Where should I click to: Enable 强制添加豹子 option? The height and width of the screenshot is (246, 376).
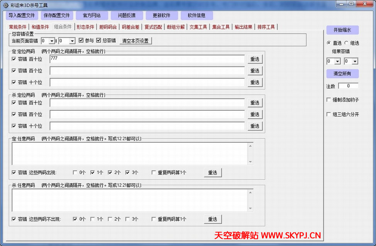329,99
